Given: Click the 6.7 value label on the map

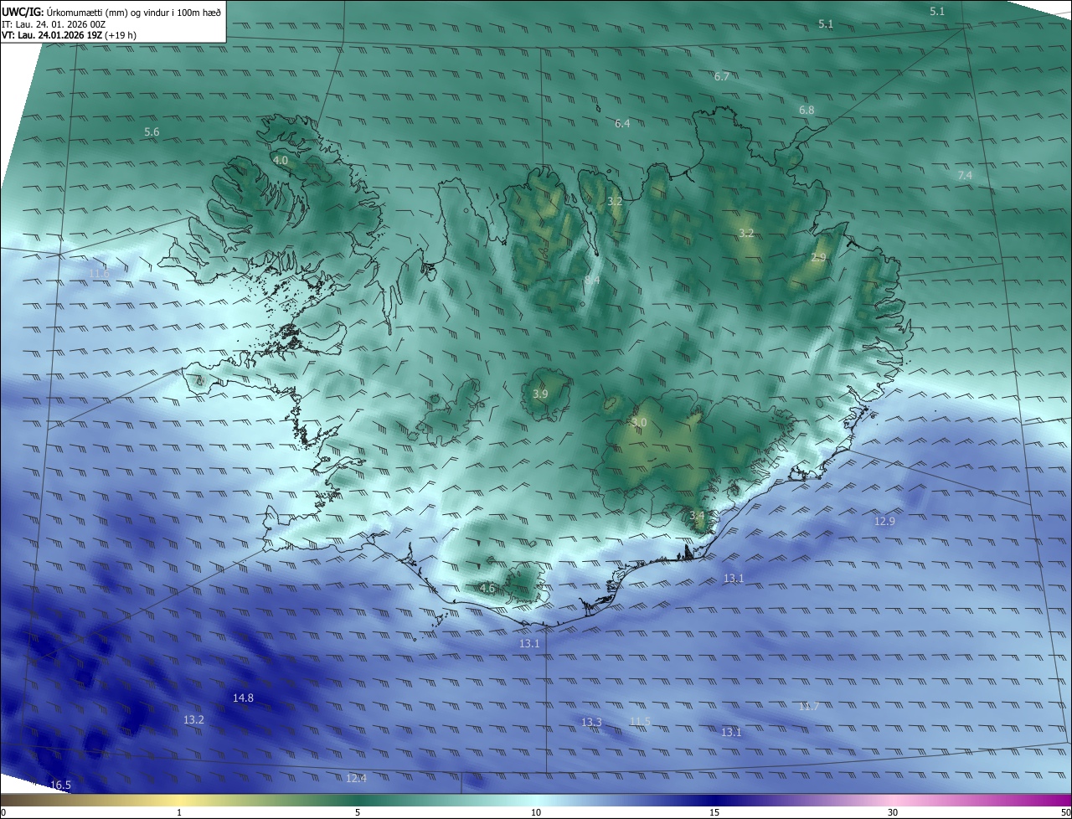Looking at the screenshot, I should tap(722, 77).
